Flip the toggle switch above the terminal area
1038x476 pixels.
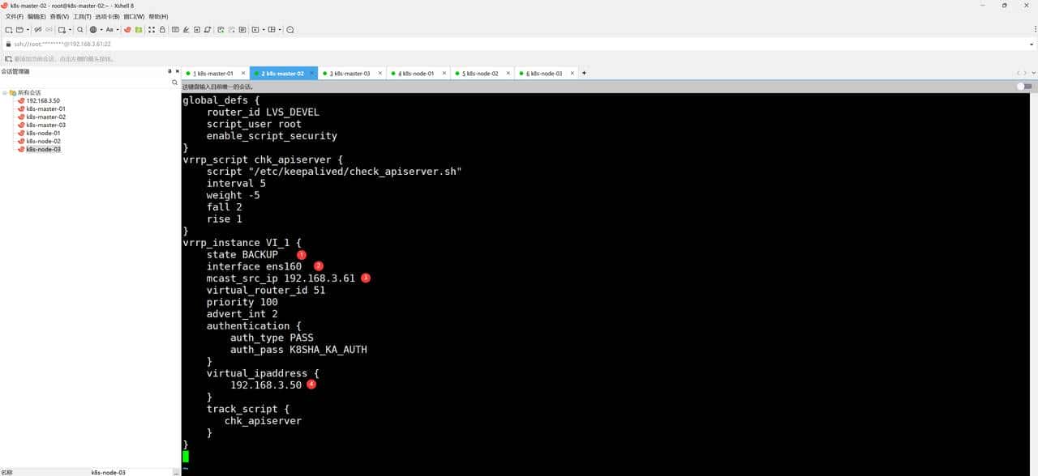pyautogui.click(x=1024, y=85)
